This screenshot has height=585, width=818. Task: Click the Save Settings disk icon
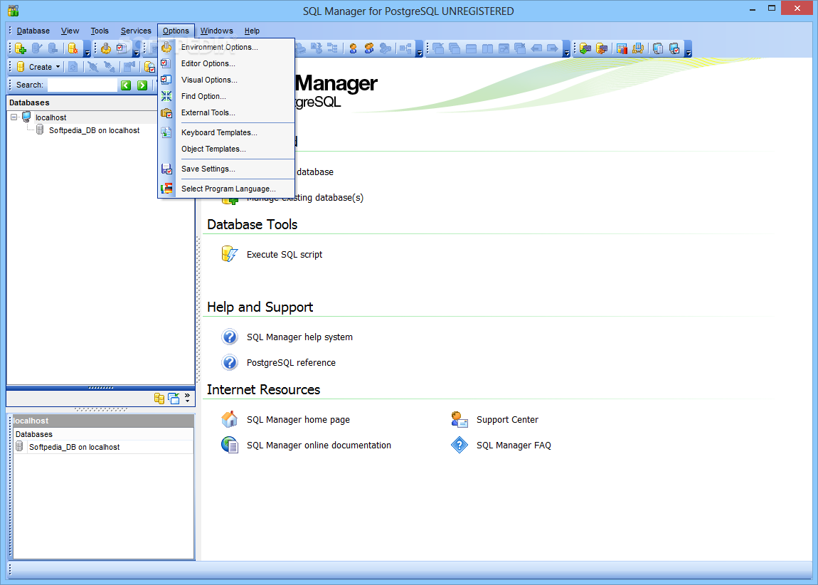tap(166, 169)
